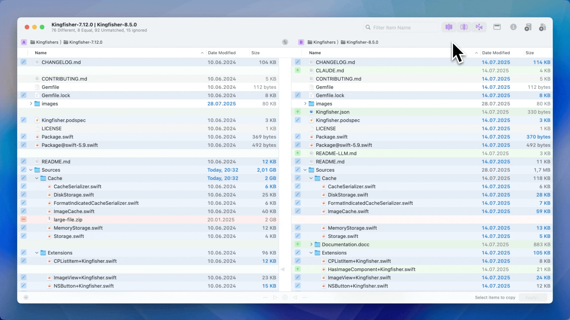Toggle the second purple split-outline filter button
This screenshot has width=570, height=320.
click(464, 27)
